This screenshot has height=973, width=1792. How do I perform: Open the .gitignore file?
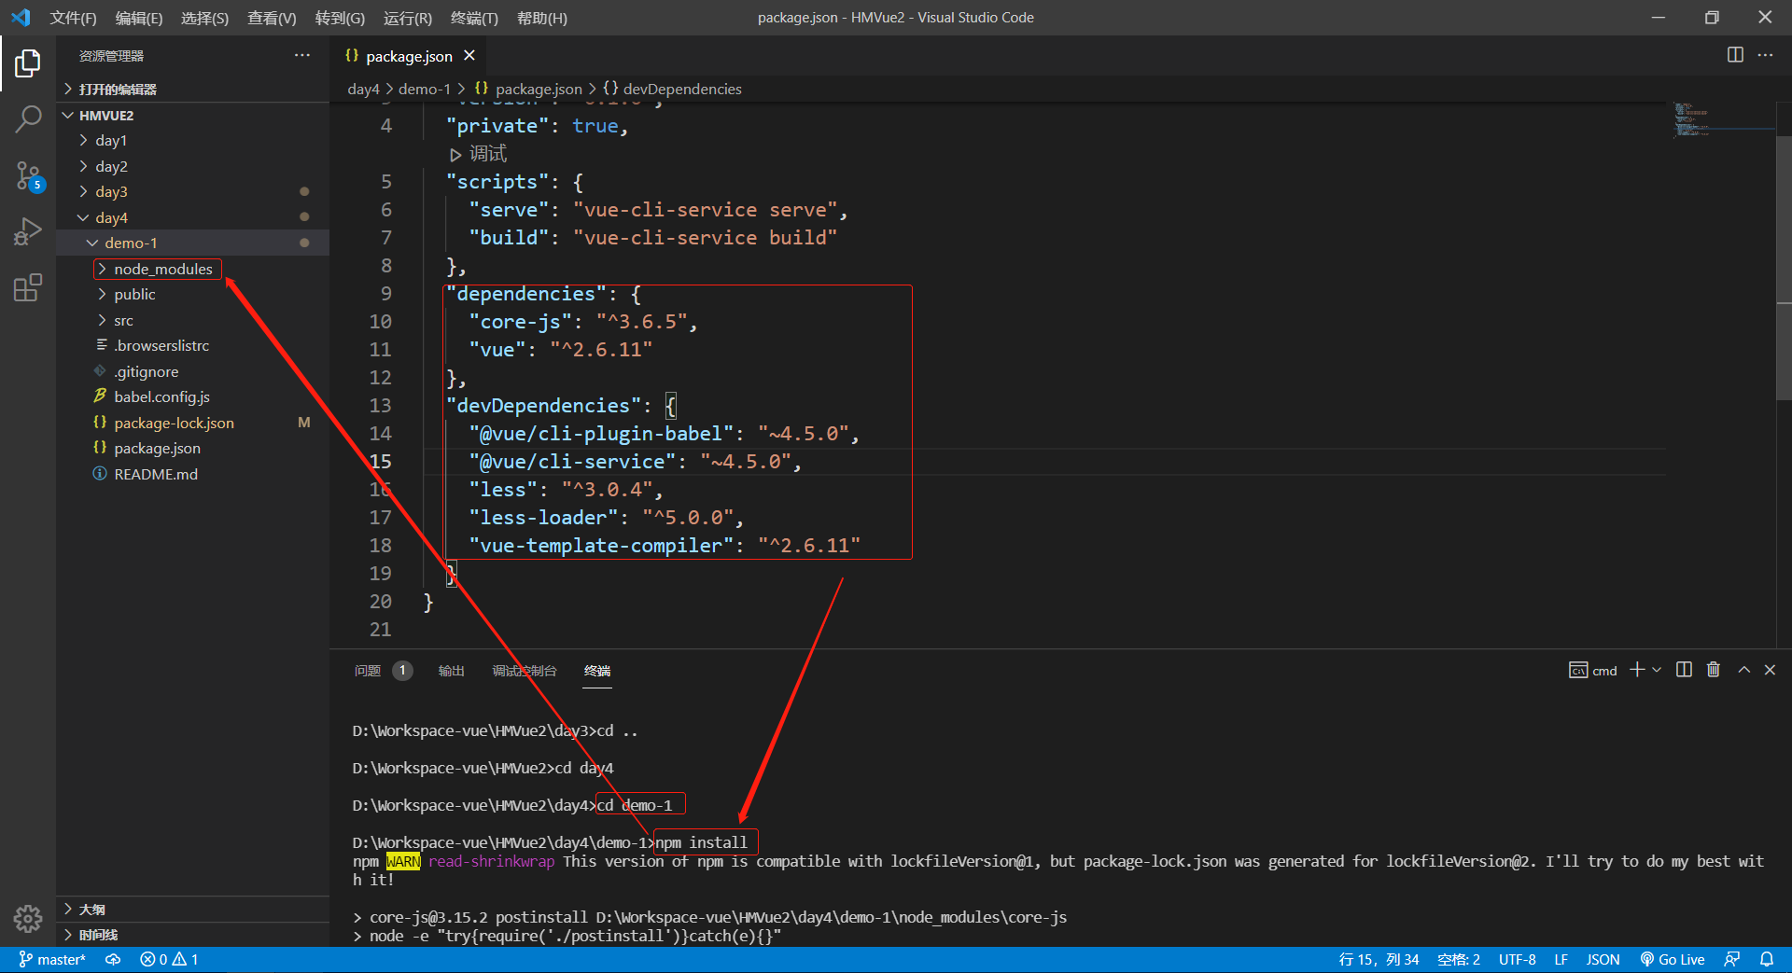[x=193, y=372]
